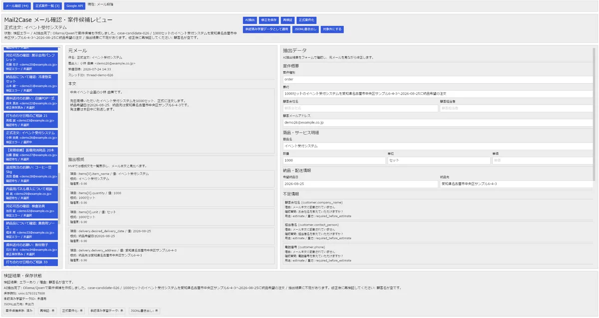The image size is (599, 318).
Task: Apply as 承認済み学習データとして適用
Action: tap(267, 29)
